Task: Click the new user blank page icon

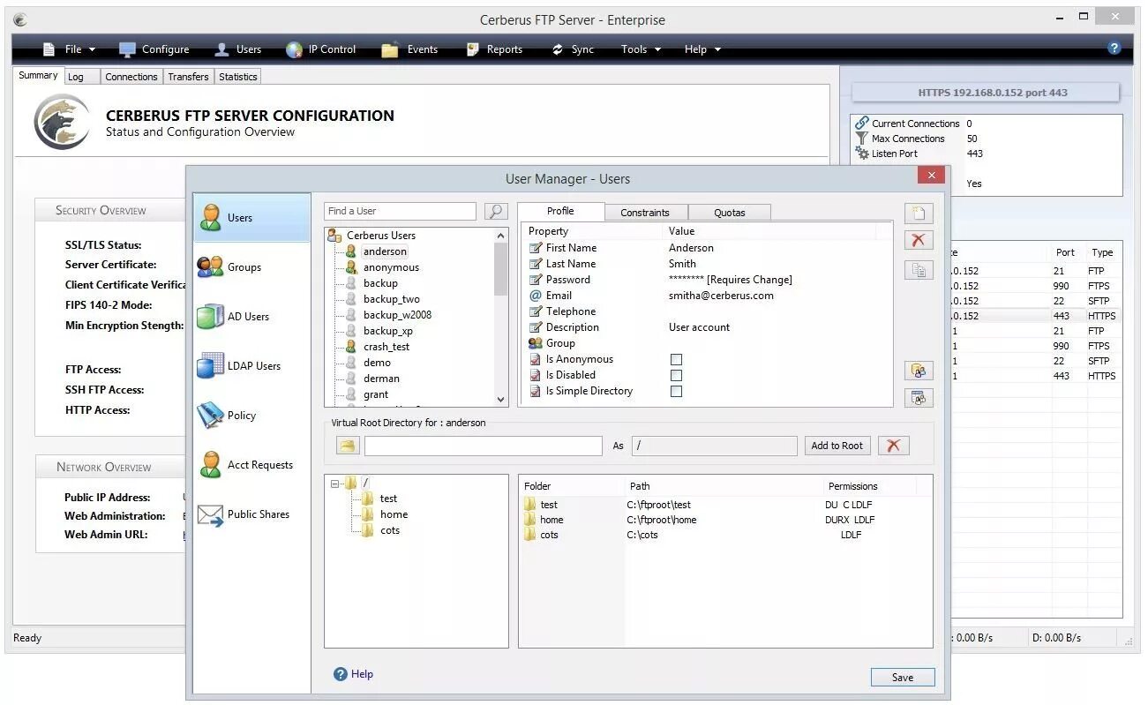Action: pyautogui.click(x=919, y=213)
